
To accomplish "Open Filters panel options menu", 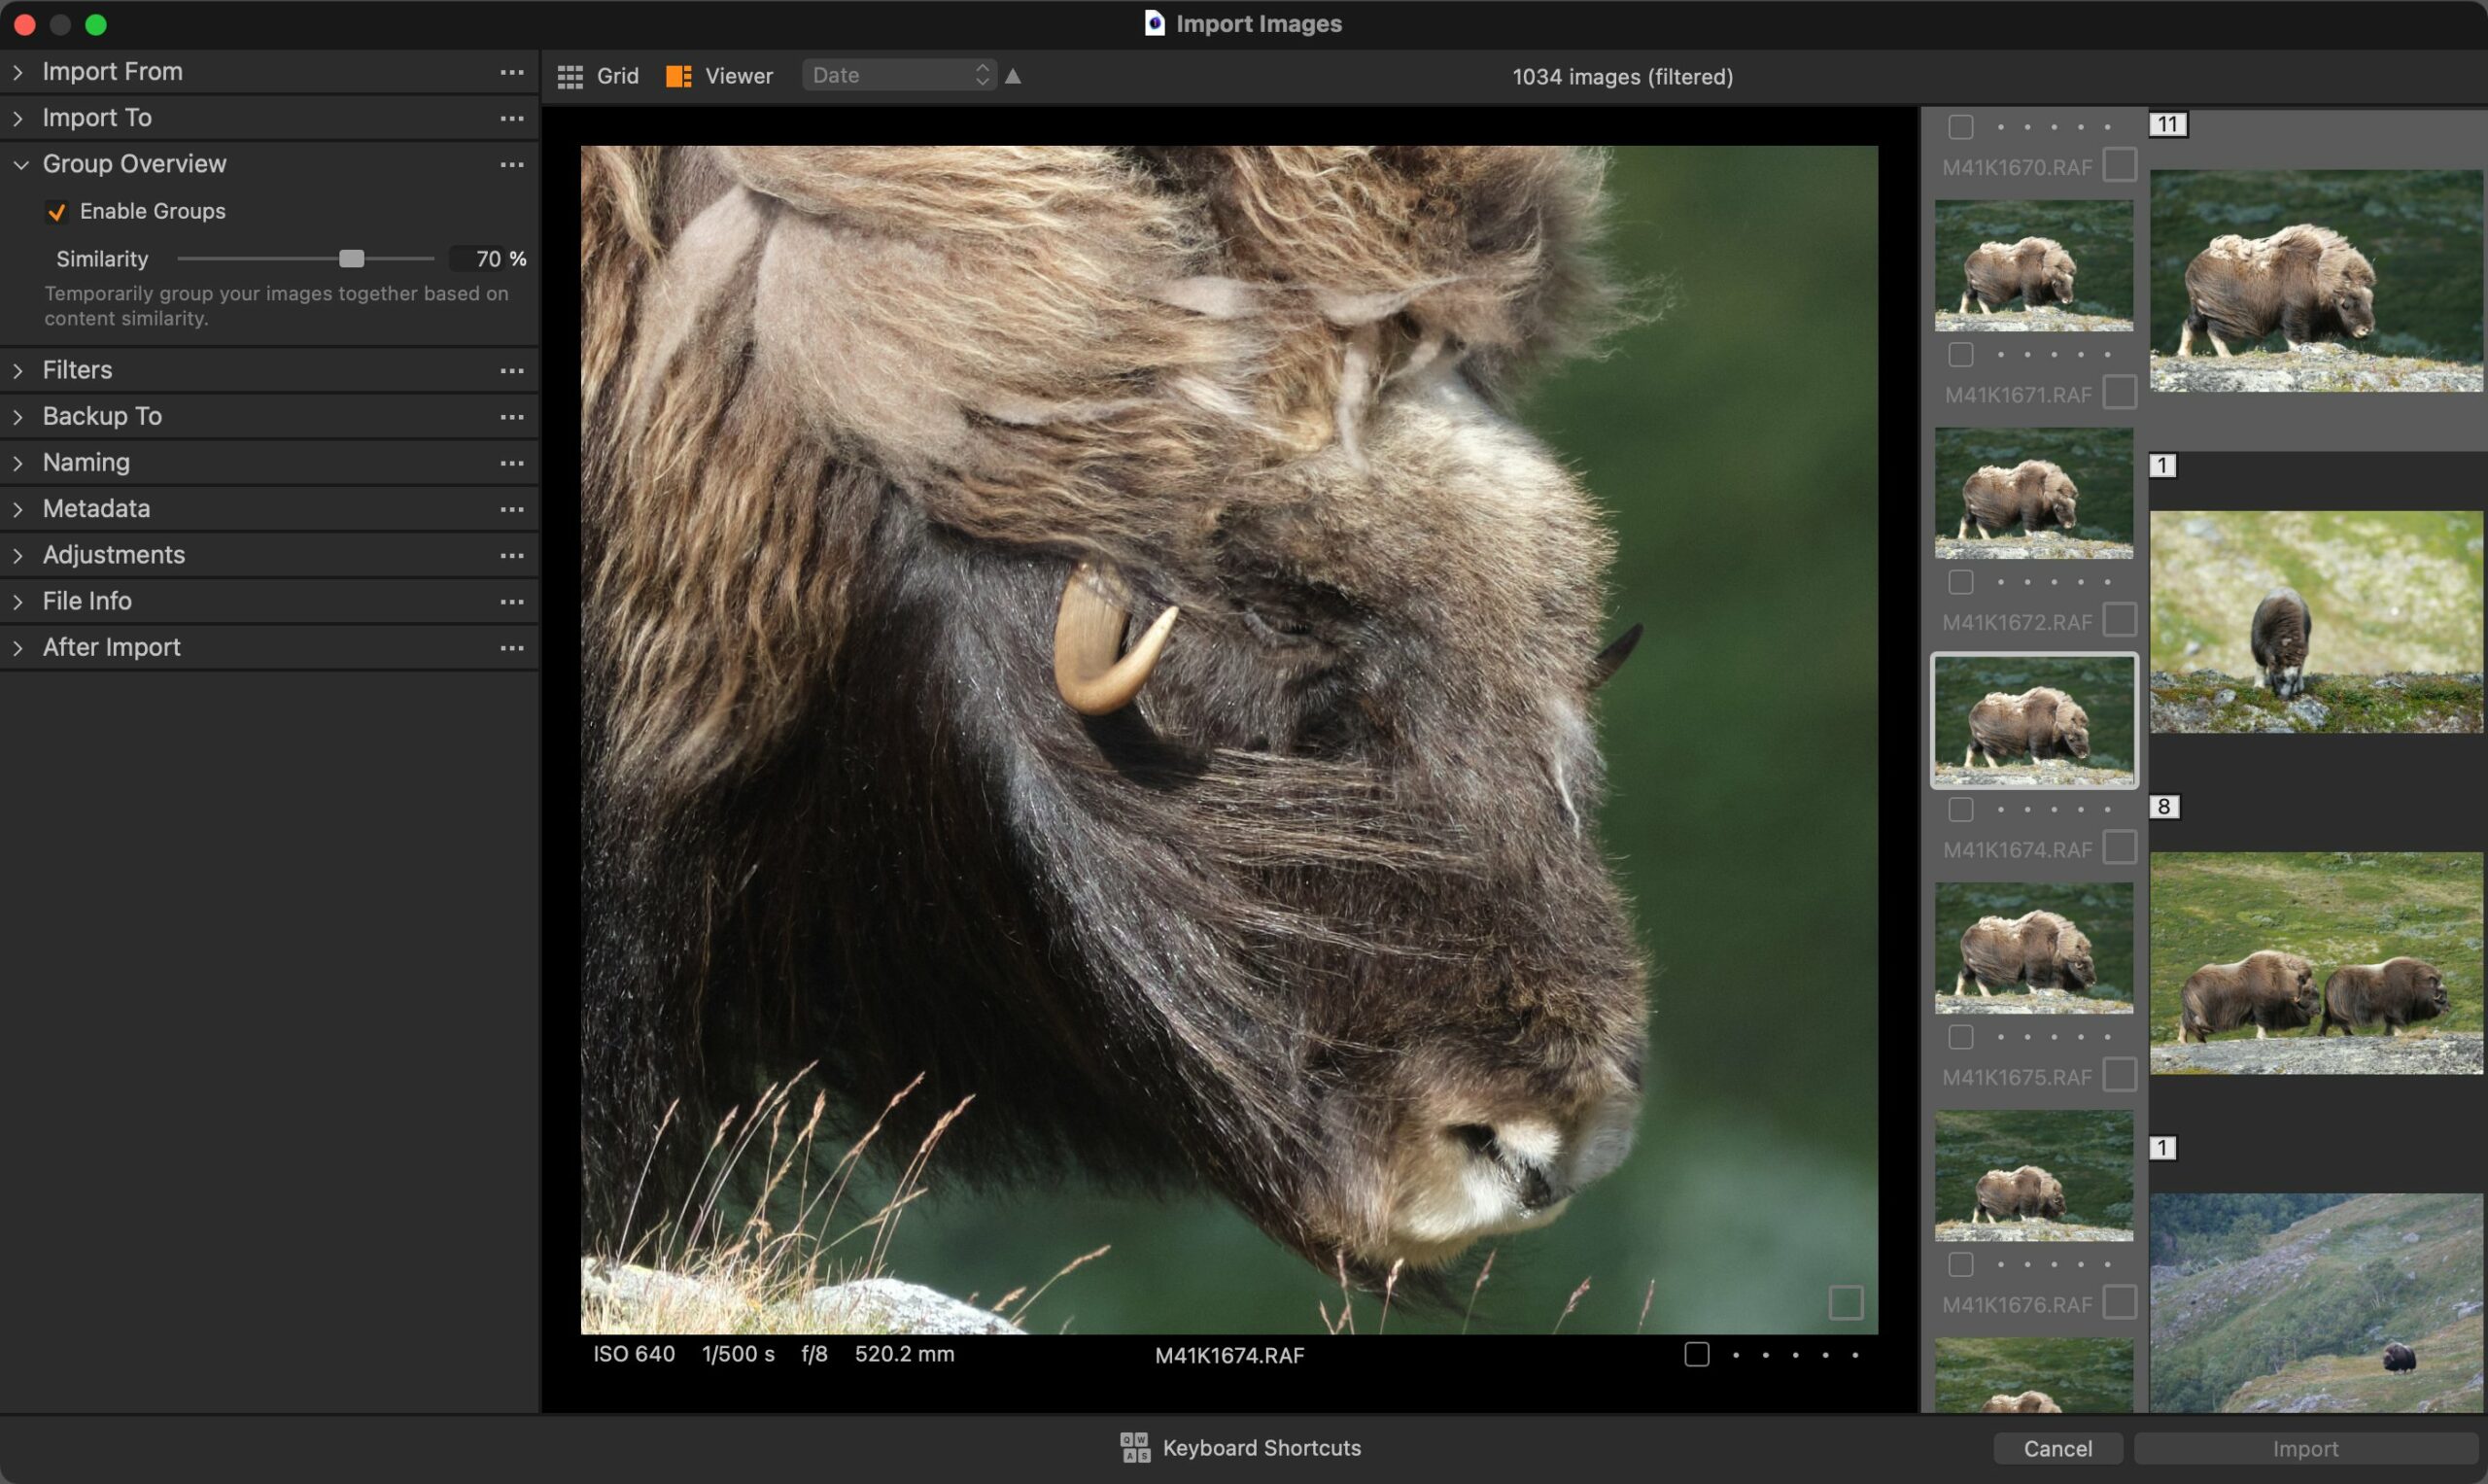I will (512, 370).
